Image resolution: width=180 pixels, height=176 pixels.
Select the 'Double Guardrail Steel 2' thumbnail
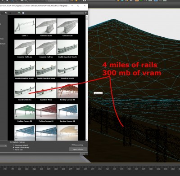(x=25, y=69)
